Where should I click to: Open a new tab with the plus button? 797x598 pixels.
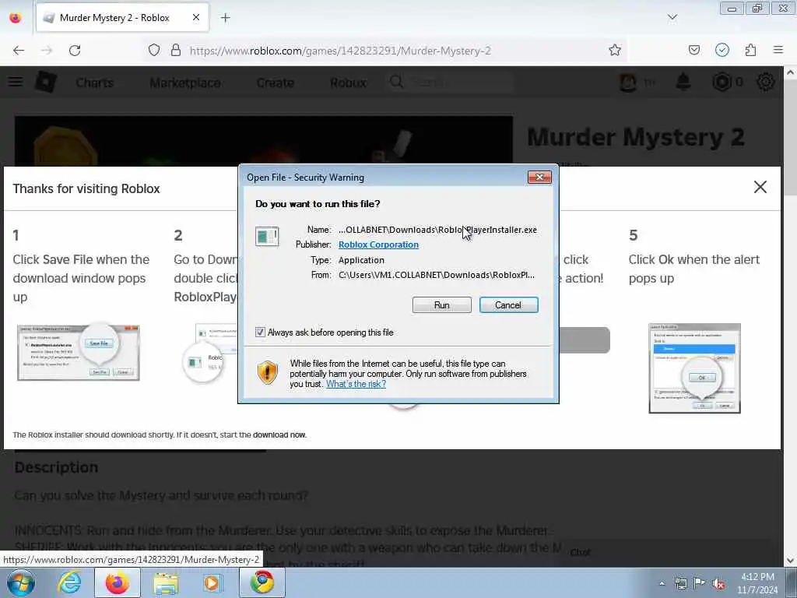225,18
